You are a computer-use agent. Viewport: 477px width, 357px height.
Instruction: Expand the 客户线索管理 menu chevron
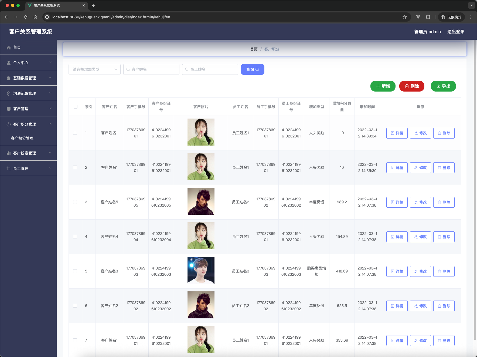(x=50, y=153)
